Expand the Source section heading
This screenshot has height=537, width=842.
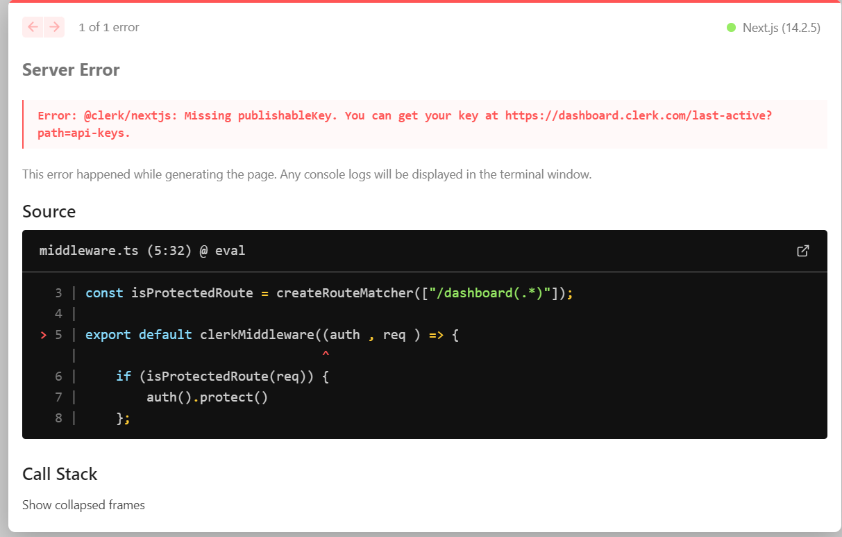49,211
